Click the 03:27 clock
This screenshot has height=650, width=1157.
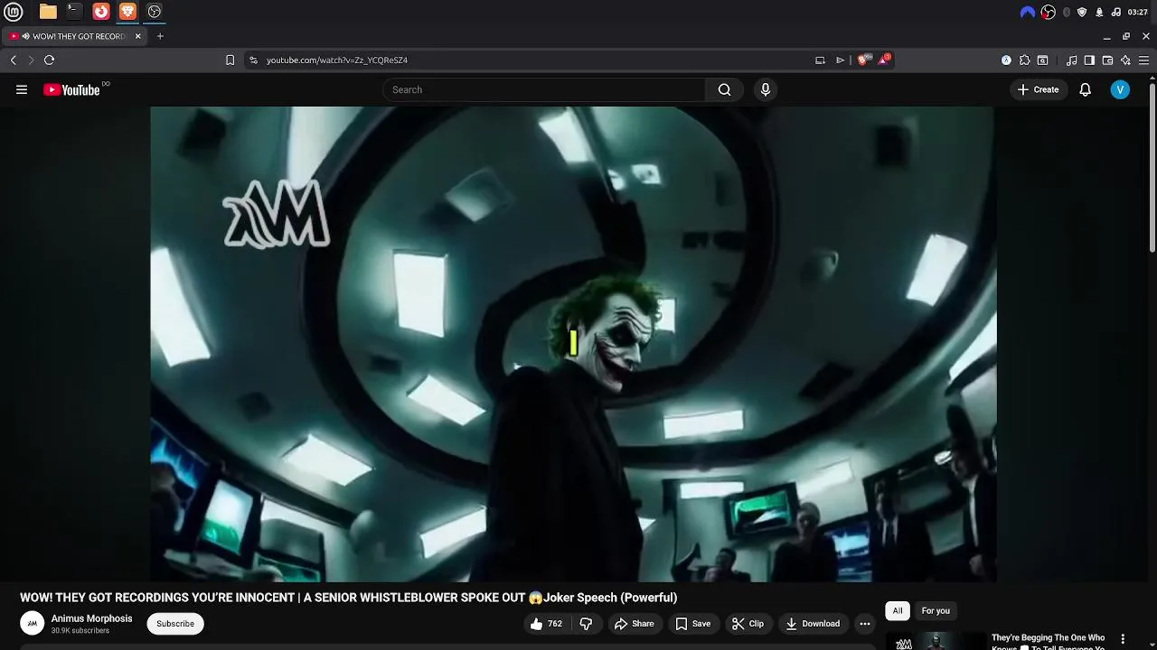1138,12
